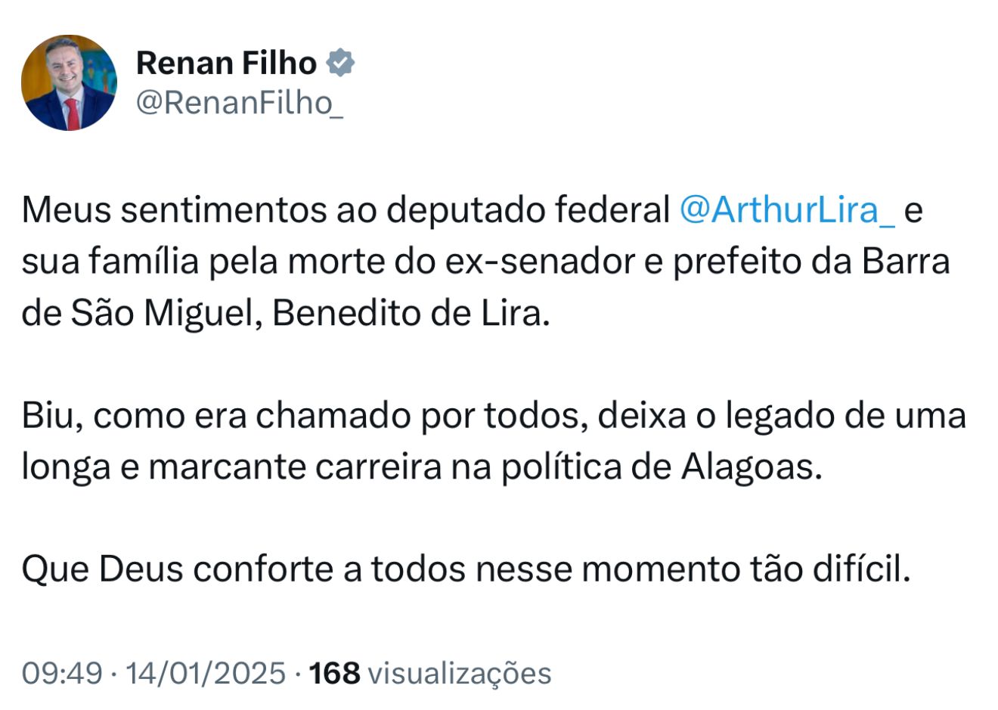Click the word Alagoas in the tweet
The image size is (998, 710).
[750, 467]
